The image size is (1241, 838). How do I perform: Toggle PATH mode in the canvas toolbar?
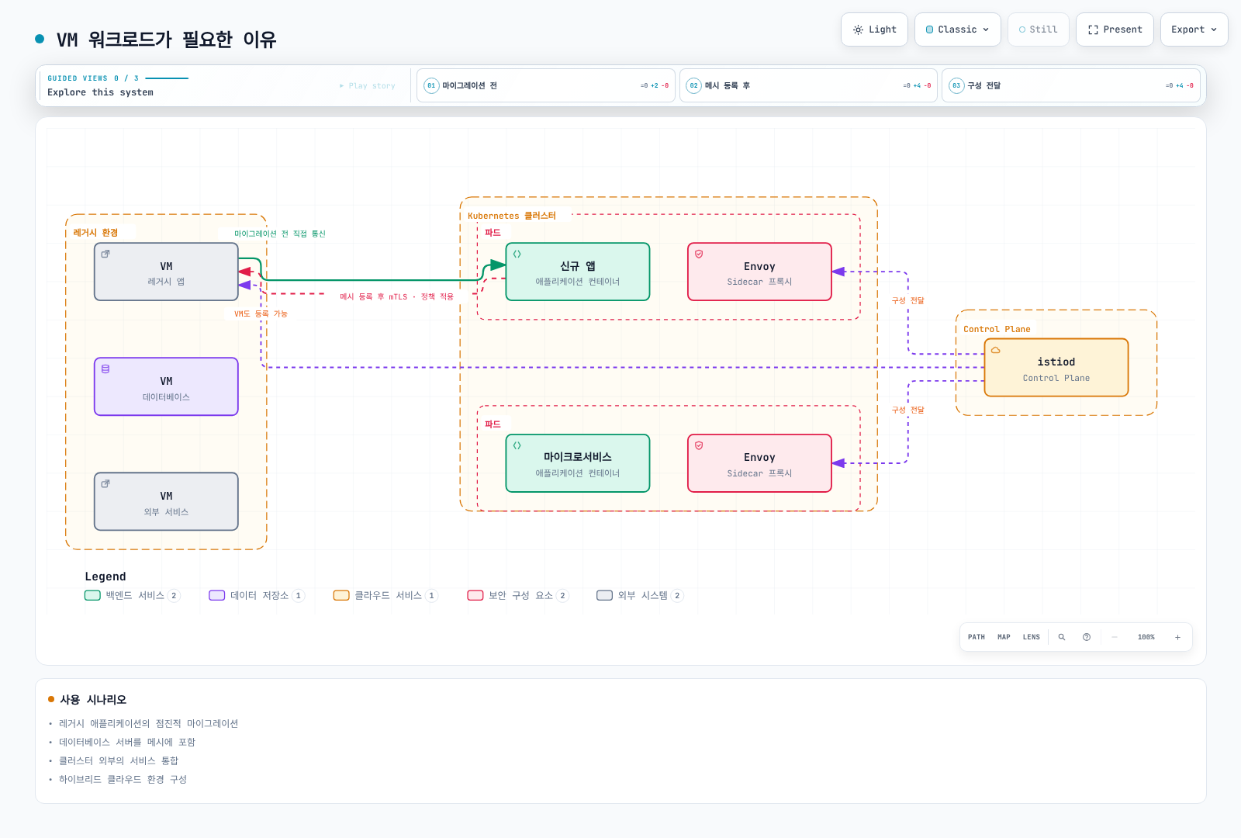coord(977,637)
